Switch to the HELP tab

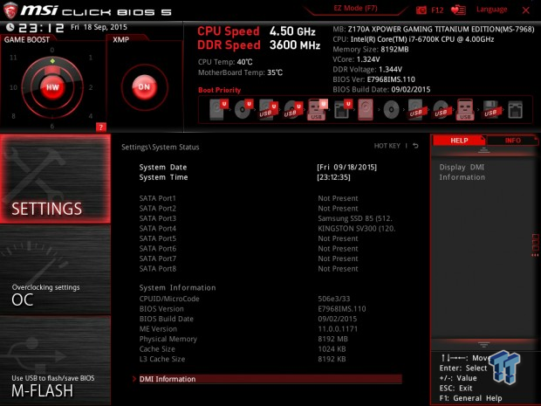[x=459, y=141]
